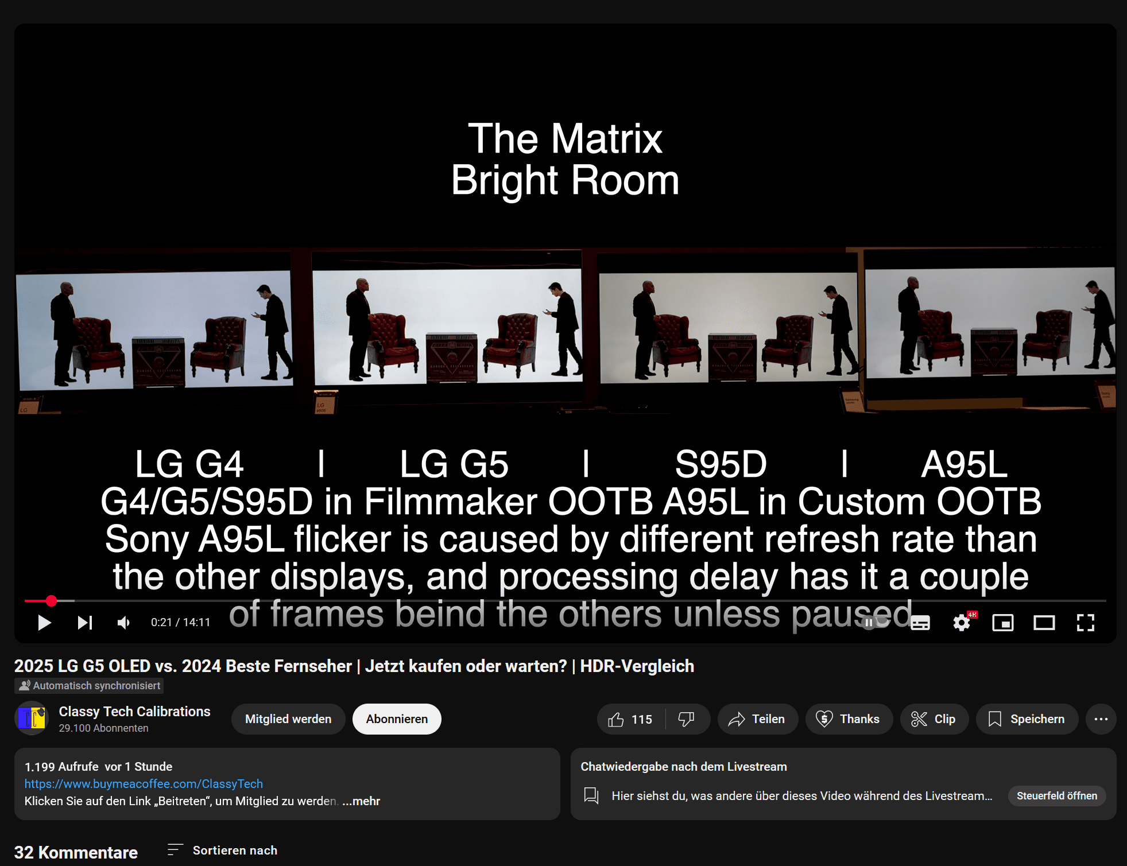
Task: Expand description with ...mehr
Action: [x=361, y=801]
